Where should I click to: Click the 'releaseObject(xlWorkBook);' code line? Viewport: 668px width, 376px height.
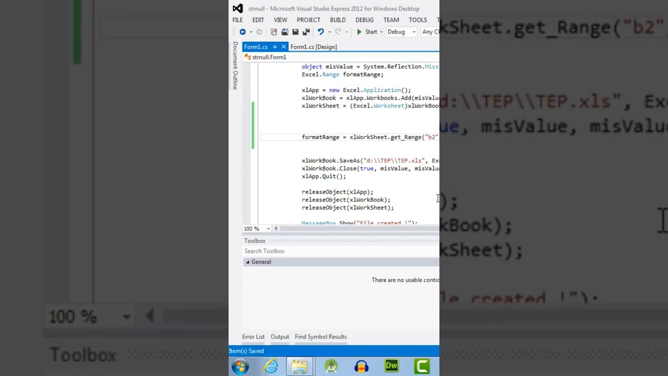[x=345, y=200]
